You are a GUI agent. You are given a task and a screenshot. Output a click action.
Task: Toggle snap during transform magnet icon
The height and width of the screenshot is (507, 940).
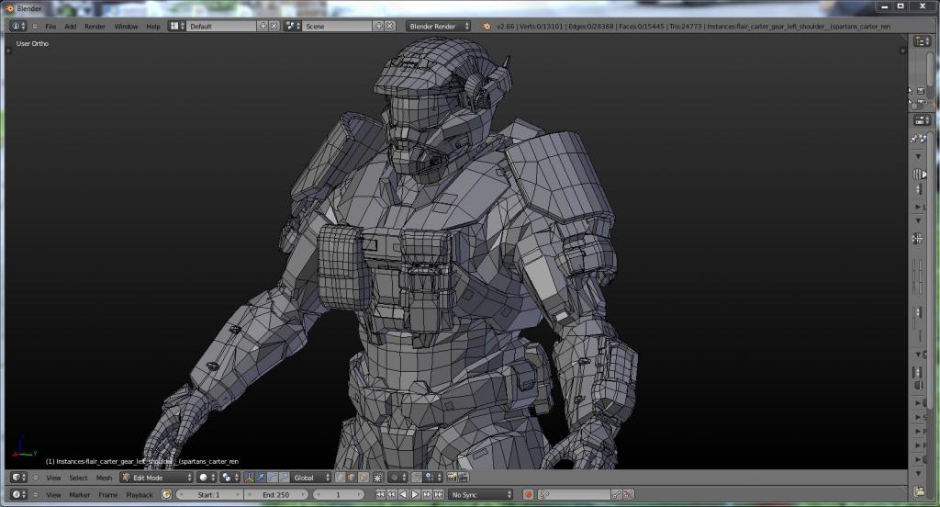pos(417,478)
